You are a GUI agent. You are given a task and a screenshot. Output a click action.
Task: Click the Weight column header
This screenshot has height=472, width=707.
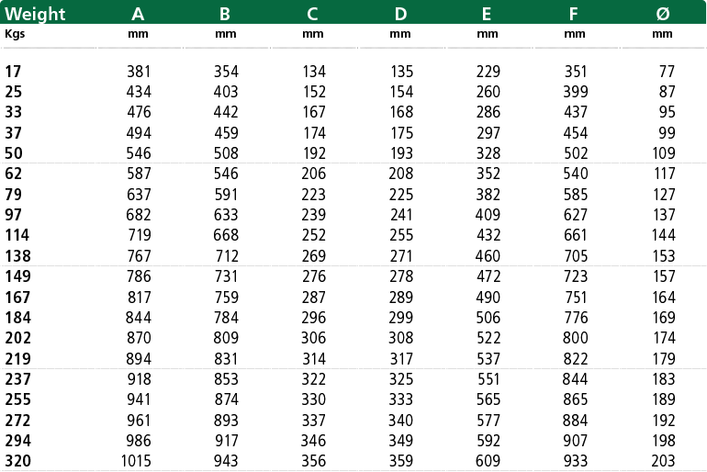pos(35,14)
